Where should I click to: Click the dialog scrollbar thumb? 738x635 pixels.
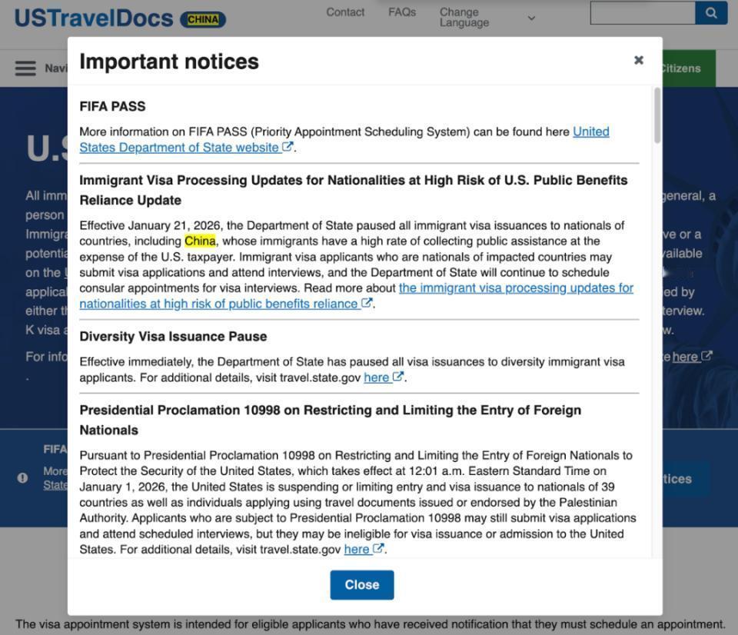pyautogui.click(x=657, y=115)
